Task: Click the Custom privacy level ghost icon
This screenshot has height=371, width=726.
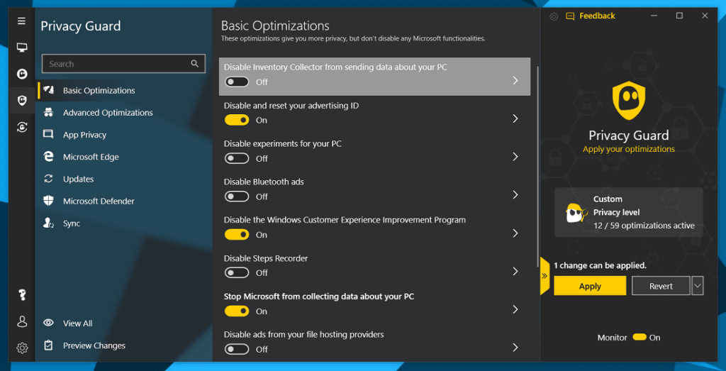Action: click(576, 213)
